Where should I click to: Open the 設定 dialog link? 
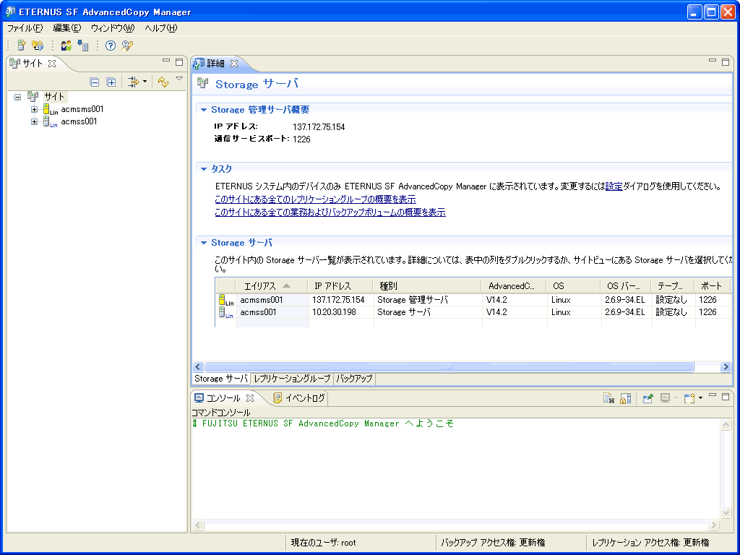(x=614, y=186)
